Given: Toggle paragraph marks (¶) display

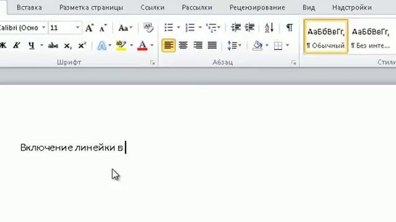Looking at the screenshot, I should (289, 27).
